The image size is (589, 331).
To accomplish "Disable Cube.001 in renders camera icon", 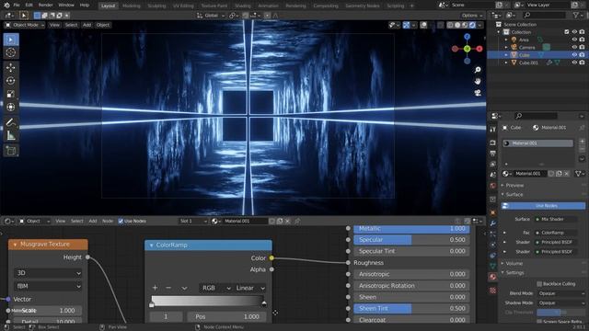I will pyautogui.click(x=582, y=63).
